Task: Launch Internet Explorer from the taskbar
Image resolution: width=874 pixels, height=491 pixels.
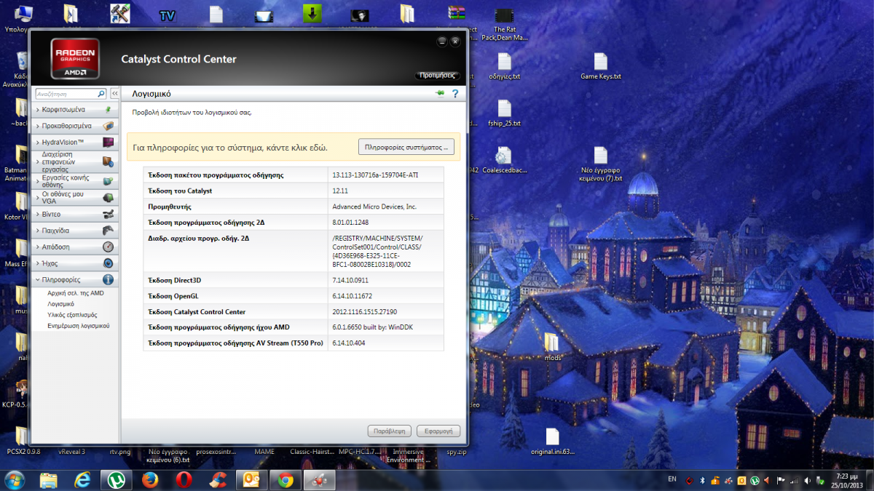Action: [82, 480]
